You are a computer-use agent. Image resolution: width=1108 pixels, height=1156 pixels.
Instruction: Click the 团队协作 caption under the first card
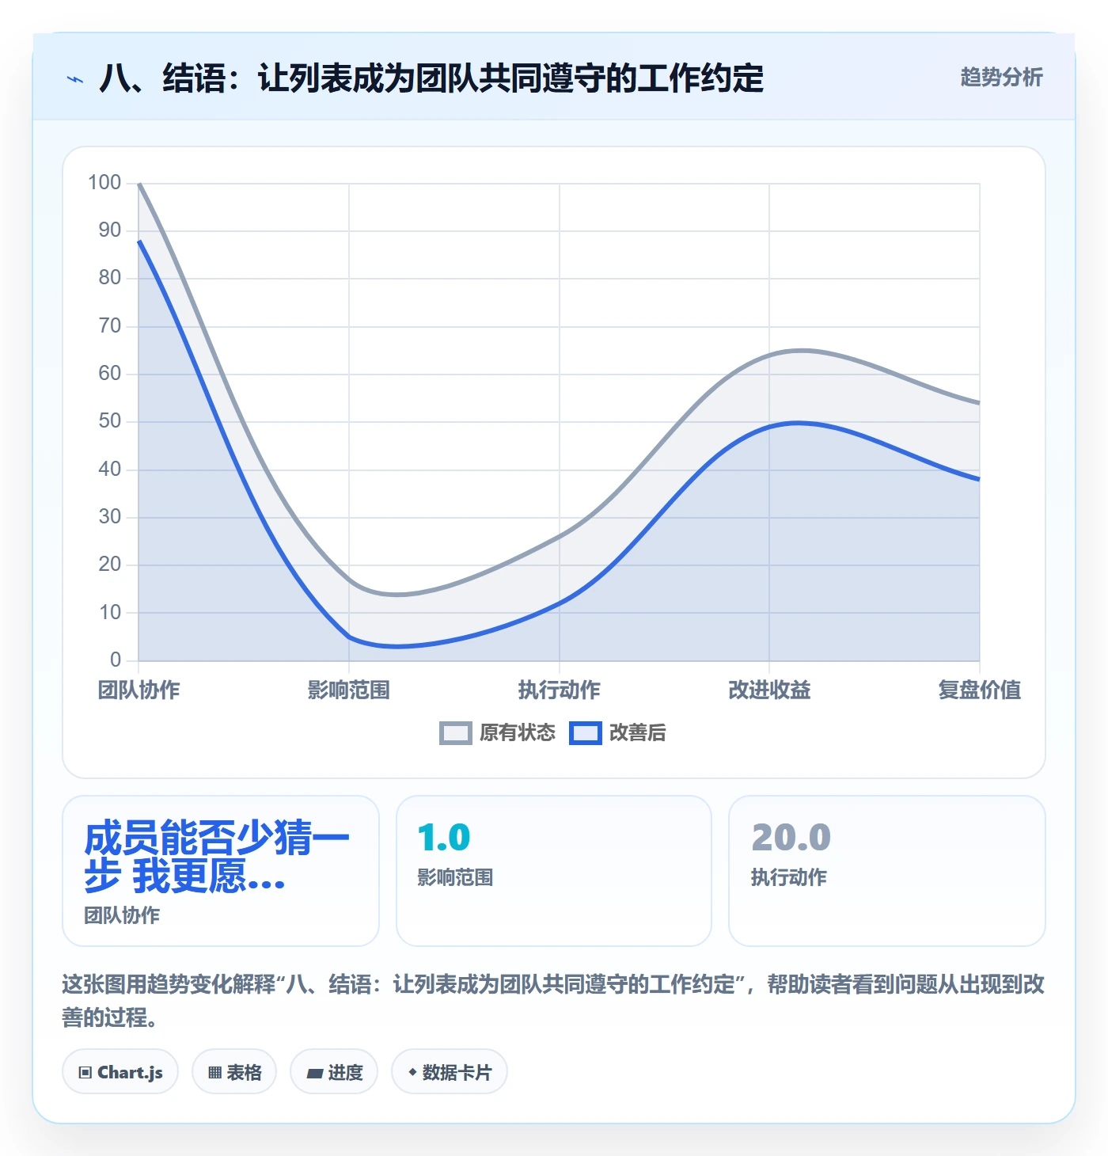122,916
